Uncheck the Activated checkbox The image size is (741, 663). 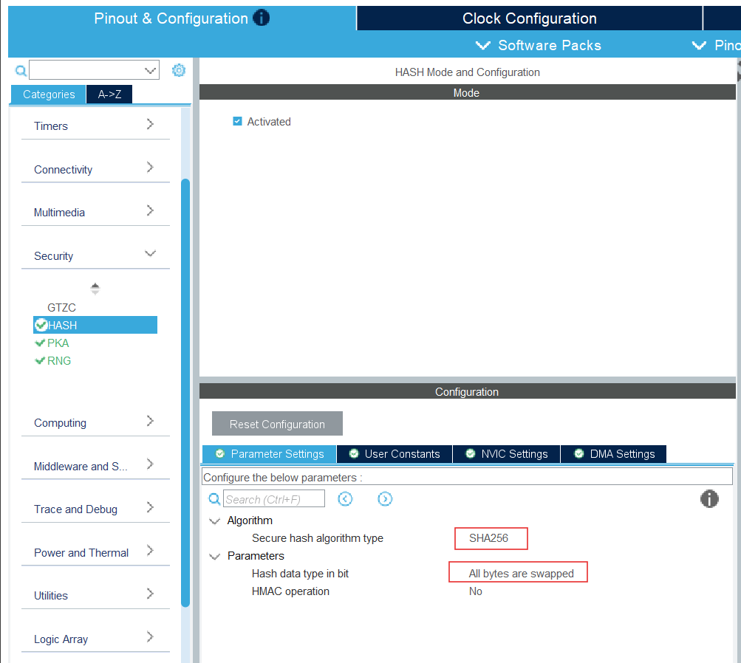pyautogui.click(x=237, y=121)
